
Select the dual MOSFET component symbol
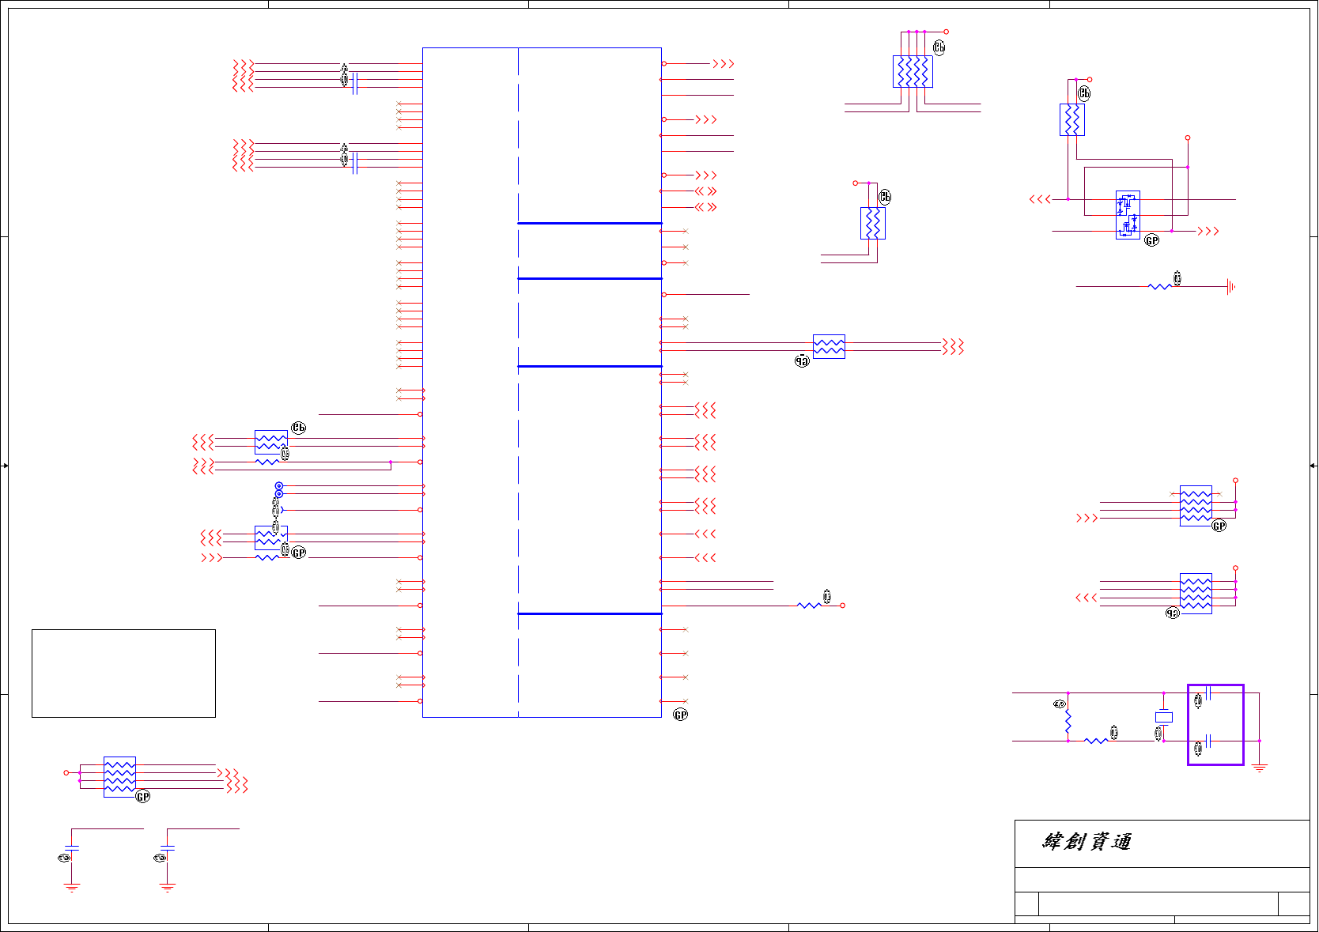tap(1128, 215)
